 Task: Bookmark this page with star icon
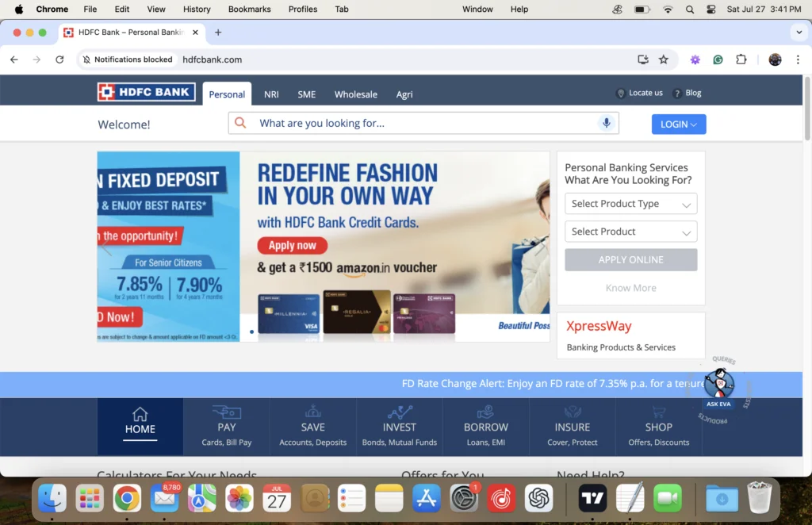pos(664,59)
